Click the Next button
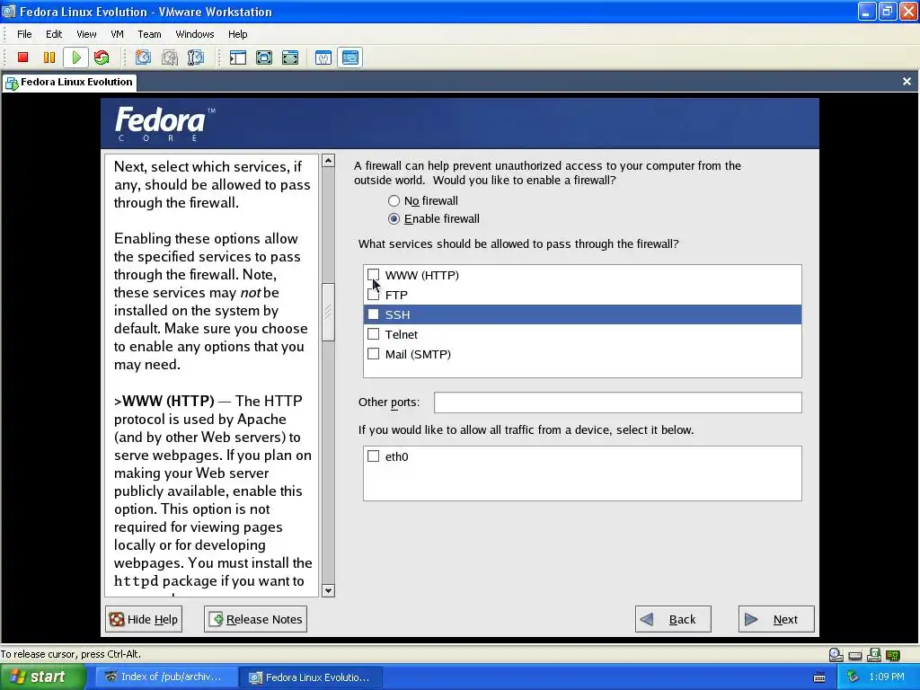Image resolution: width=920 pixels, height=690 pixels. tap(776, 619)
